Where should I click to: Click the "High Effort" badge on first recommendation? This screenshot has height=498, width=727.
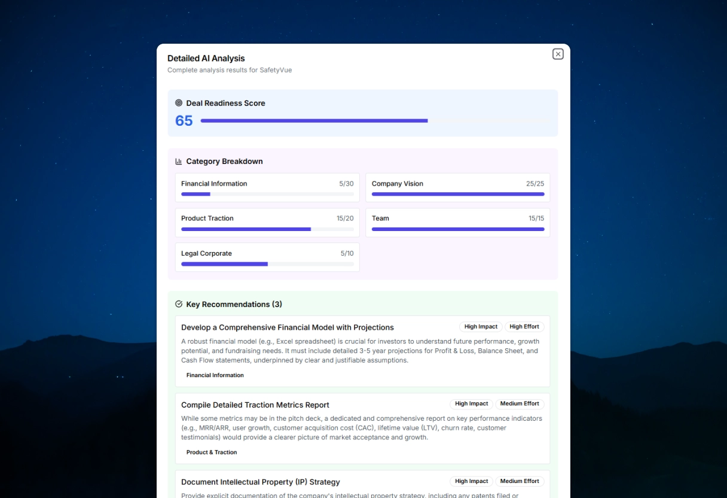[524, 327]
